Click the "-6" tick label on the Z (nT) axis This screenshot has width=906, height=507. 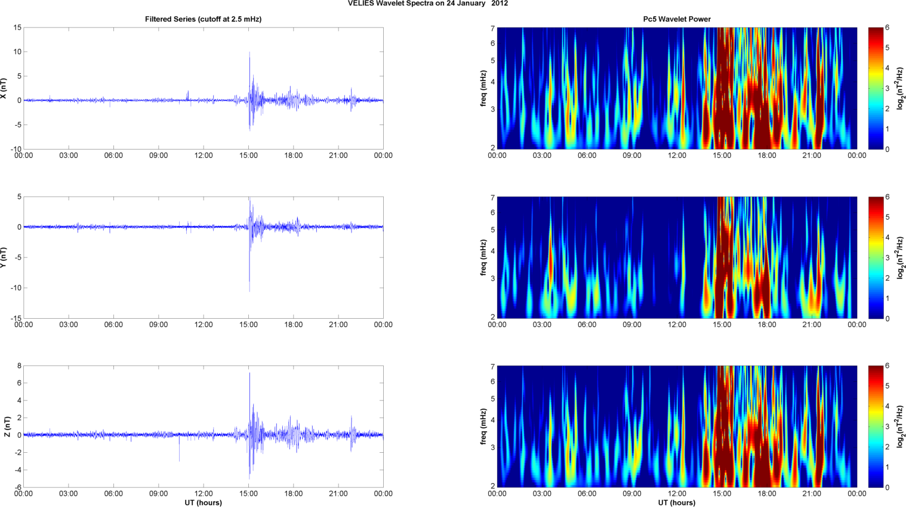point(19,487)
